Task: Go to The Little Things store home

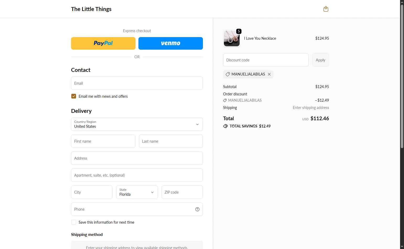Action: [x=91, y=9]
